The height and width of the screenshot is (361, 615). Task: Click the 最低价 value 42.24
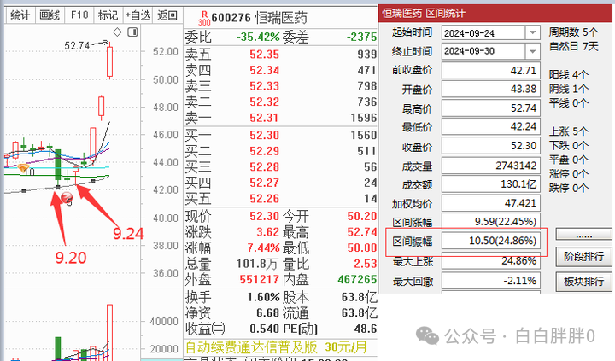[x=490, y=126]
